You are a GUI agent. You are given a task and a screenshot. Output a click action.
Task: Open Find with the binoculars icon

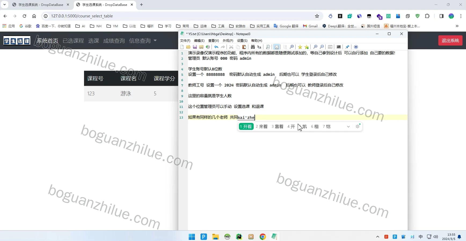click(x=253, y=47)
